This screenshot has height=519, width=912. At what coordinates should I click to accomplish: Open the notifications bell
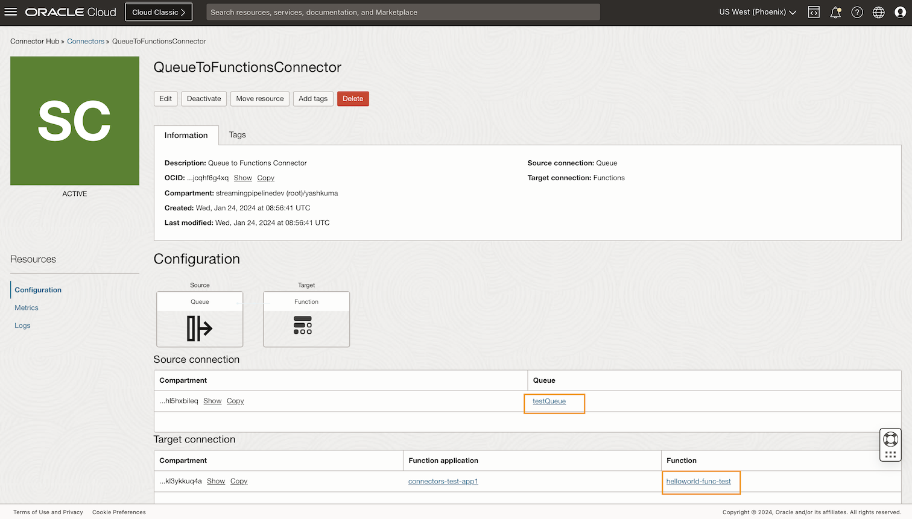click(835, 11)
